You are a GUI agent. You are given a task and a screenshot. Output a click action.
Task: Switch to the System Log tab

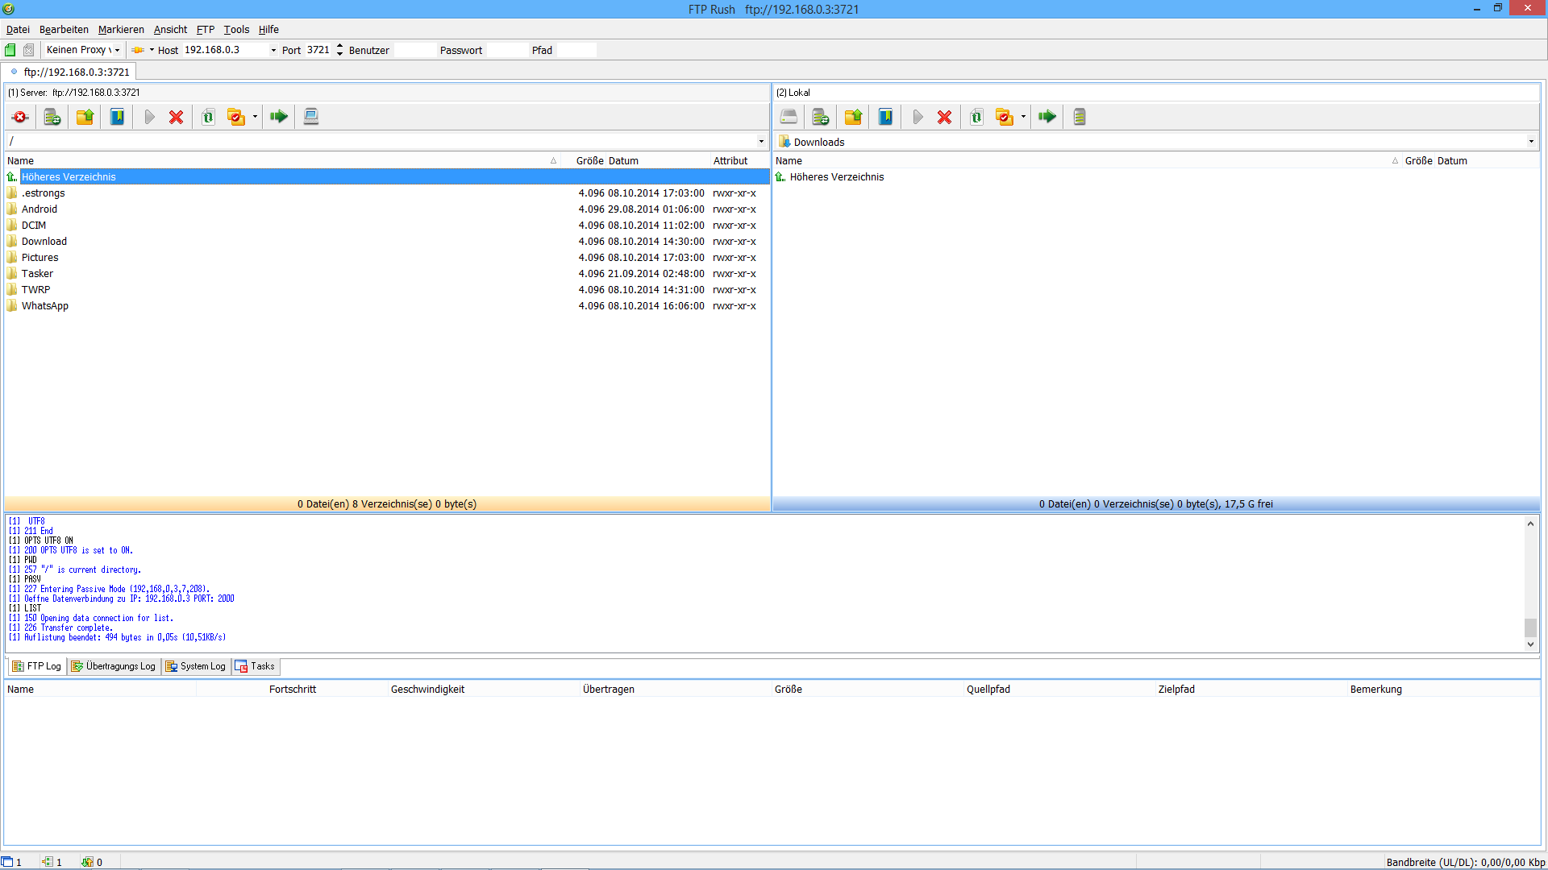point(196,666)
